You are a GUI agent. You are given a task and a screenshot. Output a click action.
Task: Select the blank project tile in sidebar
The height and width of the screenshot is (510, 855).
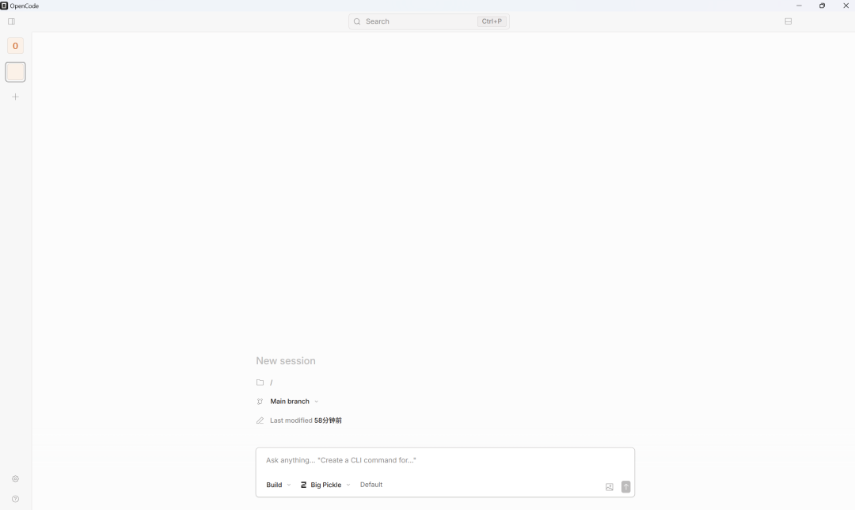click(15, 72)
